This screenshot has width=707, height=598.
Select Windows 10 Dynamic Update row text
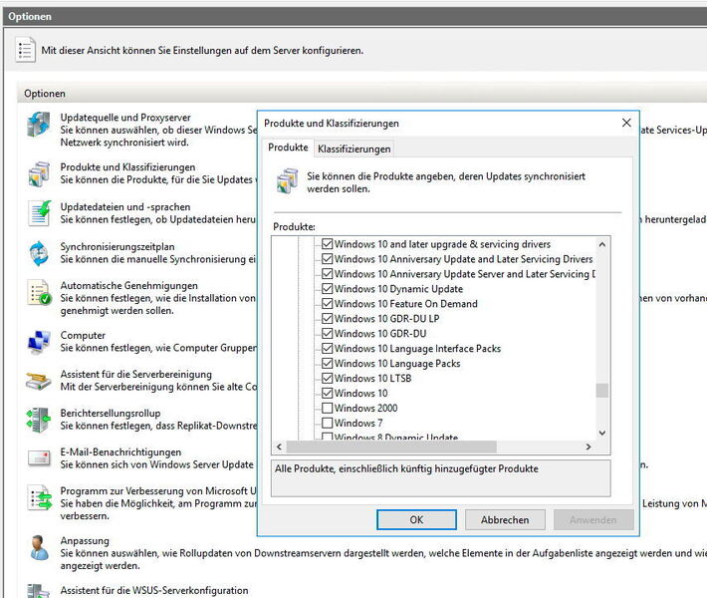click(x=398, y=289)
